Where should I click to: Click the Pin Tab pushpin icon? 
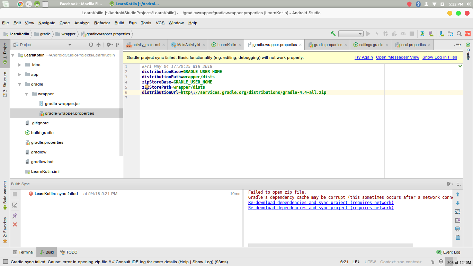pos(15,215)
